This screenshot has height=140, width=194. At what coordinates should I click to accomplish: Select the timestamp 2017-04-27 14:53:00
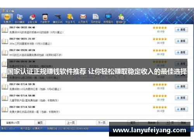coord(22,107)
